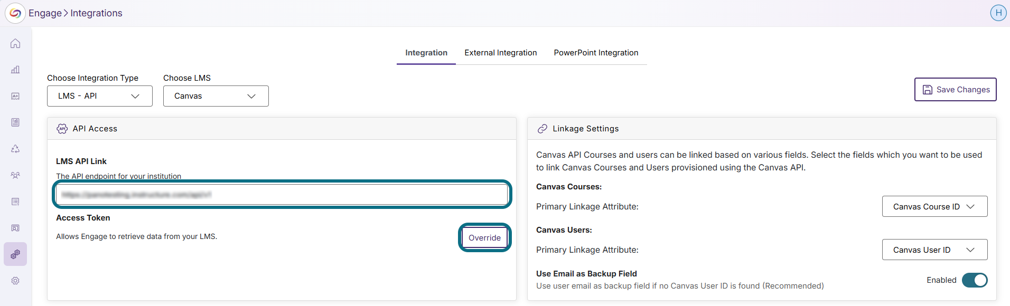This screenshot has height=306, width=1010.
Task: Switch to the Integration tab
Action: pos(426,53)
